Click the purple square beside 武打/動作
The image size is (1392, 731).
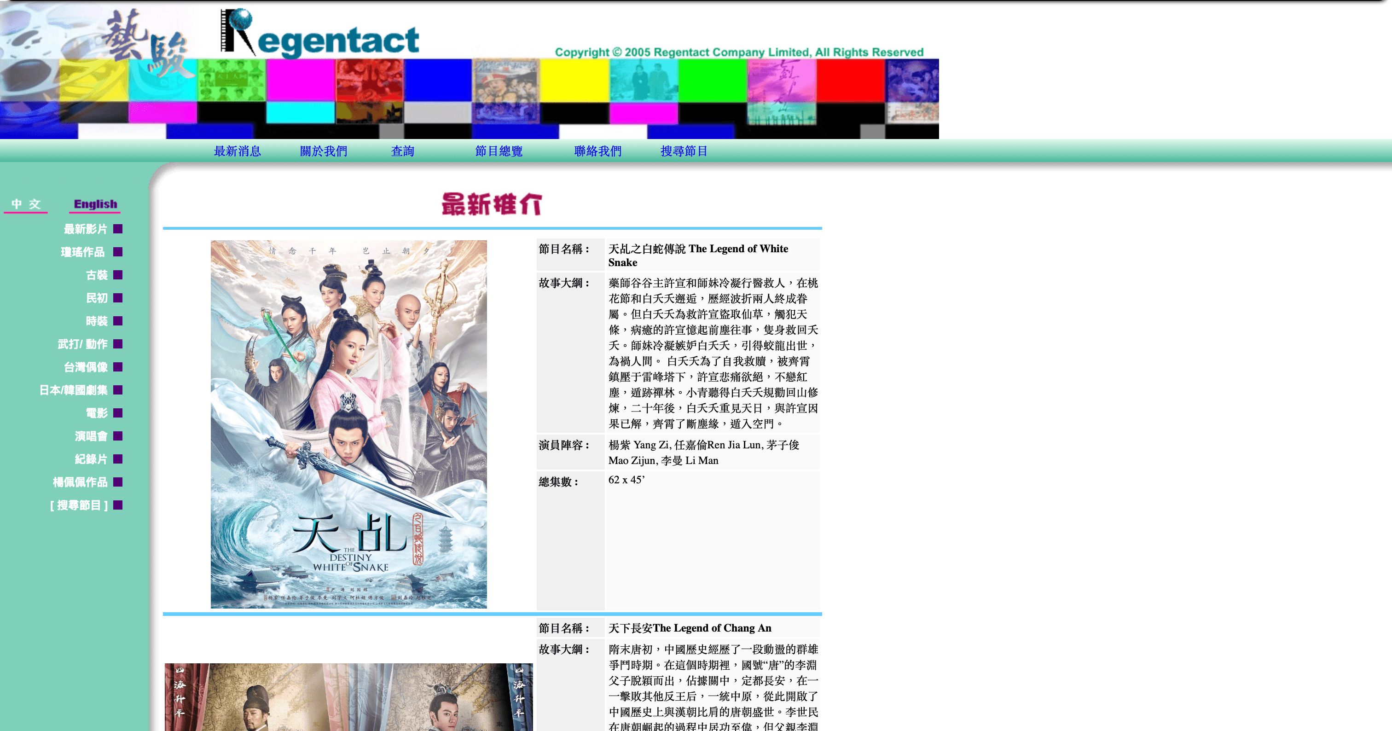click(118, 343)
